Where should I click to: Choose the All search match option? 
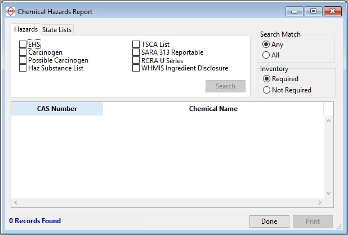click(x=266, y=55)
